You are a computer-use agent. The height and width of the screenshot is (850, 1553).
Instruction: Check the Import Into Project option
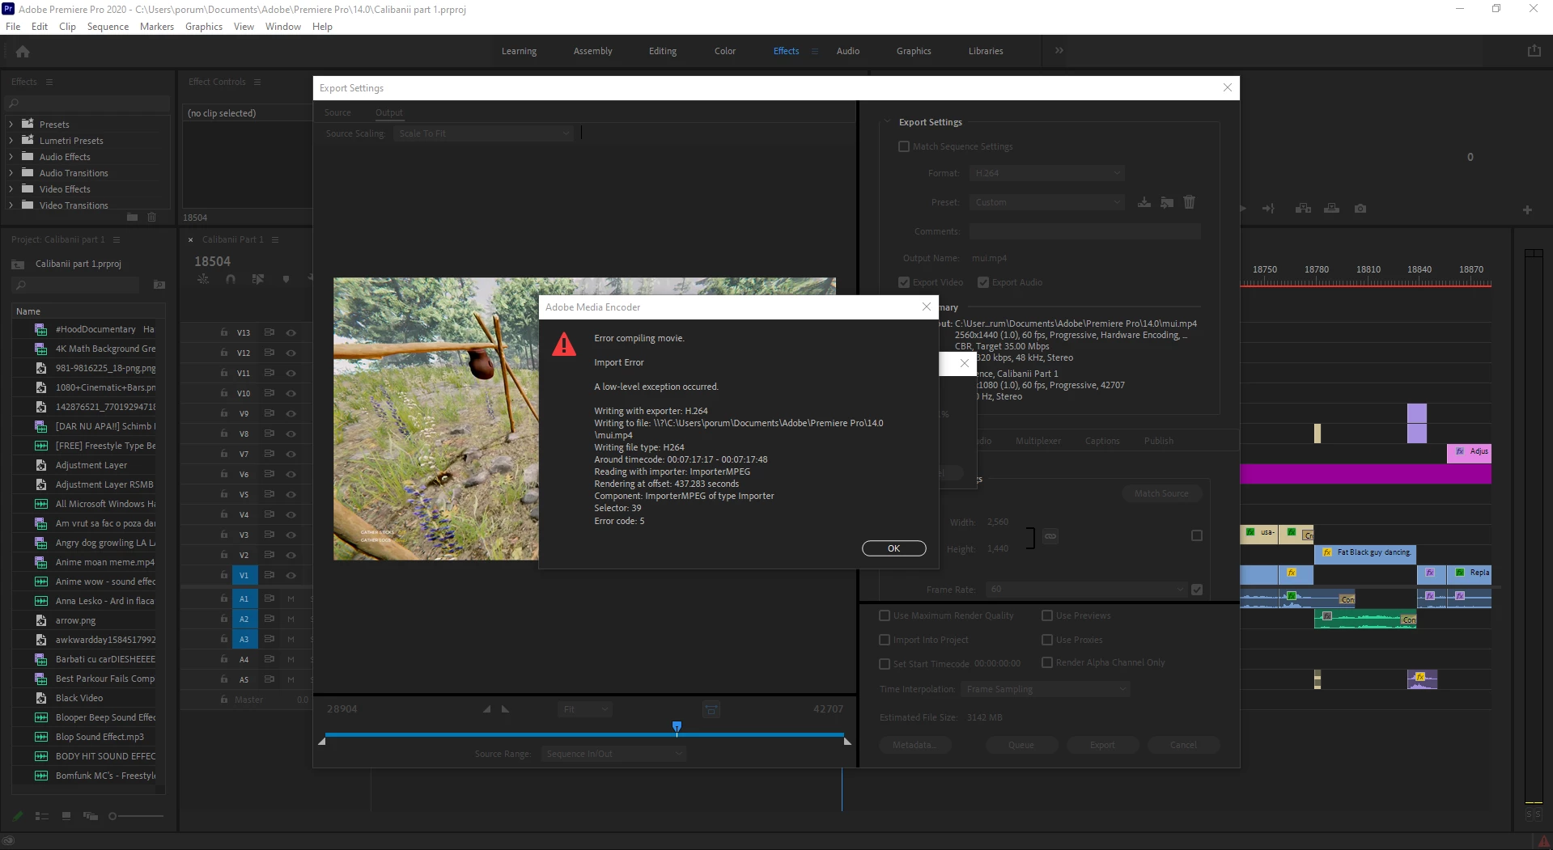[885, 640]
